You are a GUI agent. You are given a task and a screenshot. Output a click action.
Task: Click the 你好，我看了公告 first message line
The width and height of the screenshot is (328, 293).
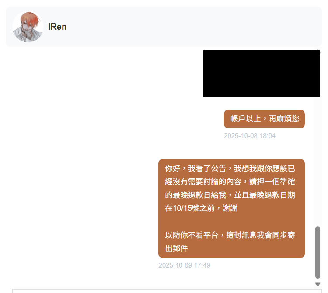coord(230,168)
